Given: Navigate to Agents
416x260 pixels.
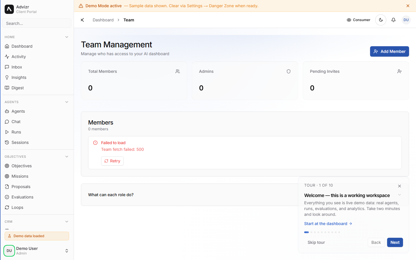Looking at the screenshot, I should [37, 111].
